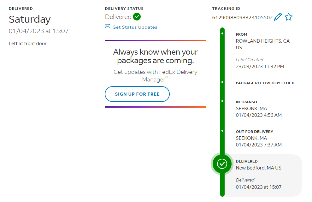The image size is (312, 202).
Task: Select the Out for Delivery marker dot
Action: pyautogui.click(x=222, y=130)
